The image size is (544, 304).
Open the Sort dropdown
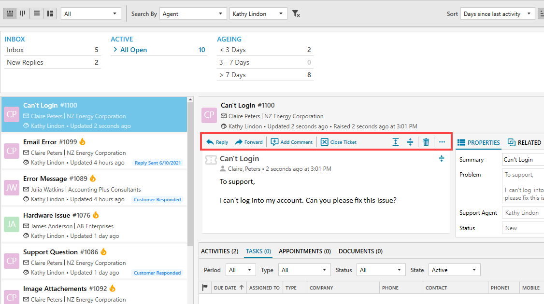(x=498, y=14)
